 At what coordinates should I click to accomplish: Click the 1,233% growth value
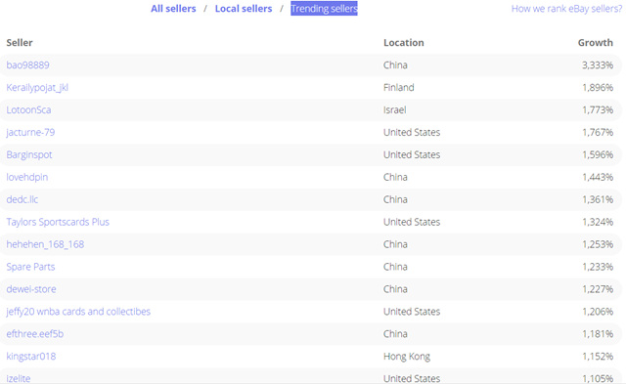598,267
